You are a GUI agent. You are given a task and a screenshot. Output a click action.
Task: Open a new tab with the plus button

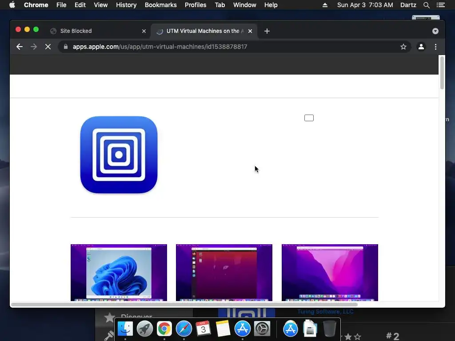(267, 31)
